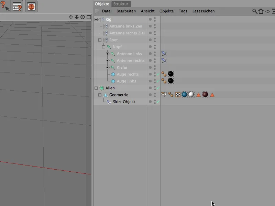Select the blue material tag on Geometrie
Screen dimensions: 275x206
pyautogui.click(x=185, y=94)
